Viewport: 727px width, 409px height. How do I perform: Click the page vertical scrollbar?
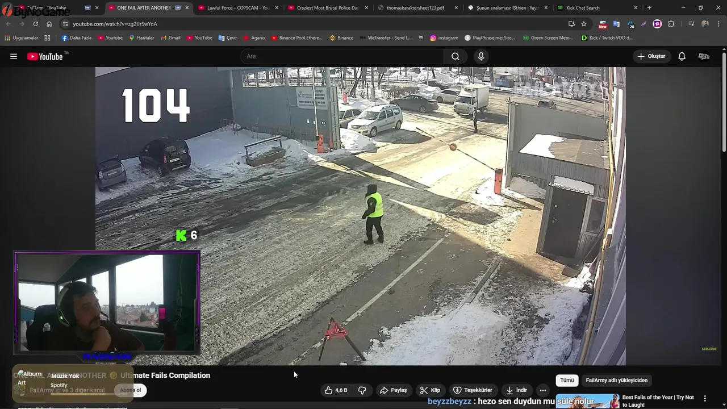coord(724,102)
